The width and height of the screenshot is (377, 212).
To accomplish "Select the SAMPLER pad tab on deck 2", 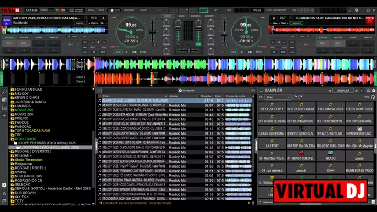I will (368, 37).
